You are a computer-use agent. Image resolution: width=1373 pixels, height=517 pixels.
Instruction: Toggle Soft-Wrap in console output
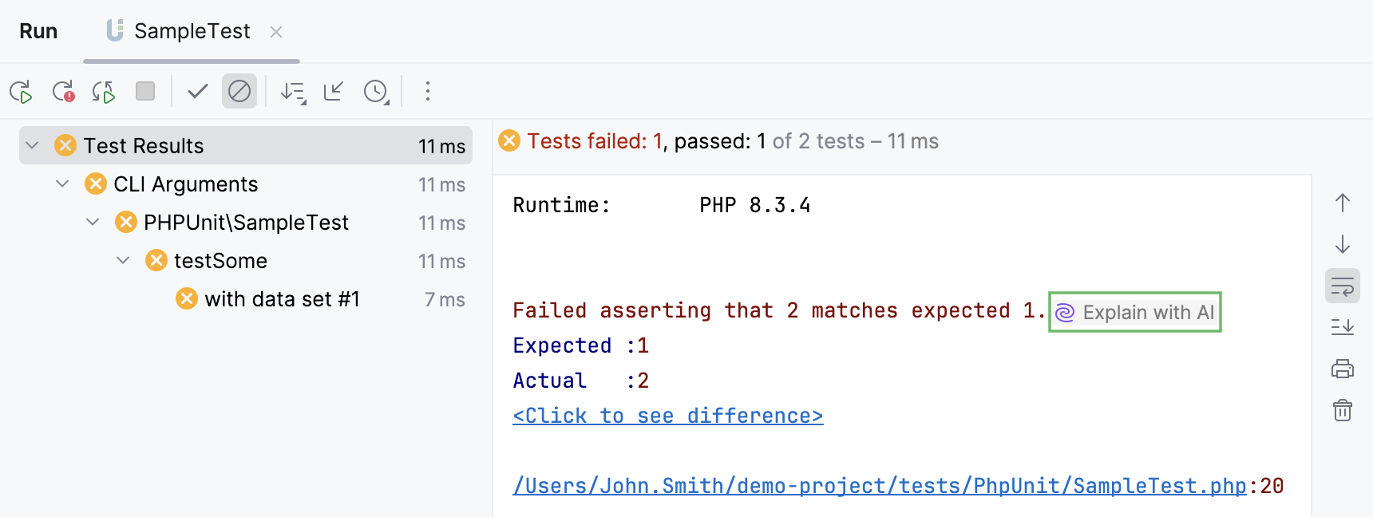pos(1343,286)
